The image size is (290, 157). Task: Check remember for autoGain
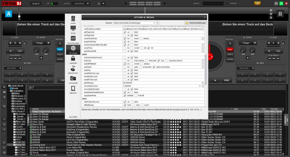tap(140, 67)
